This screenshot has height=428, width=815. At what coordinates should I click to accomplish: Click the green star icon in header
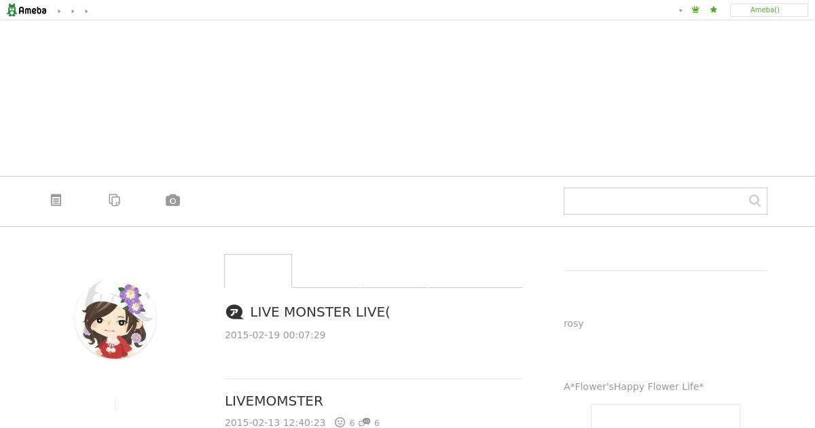coord(713,10)
